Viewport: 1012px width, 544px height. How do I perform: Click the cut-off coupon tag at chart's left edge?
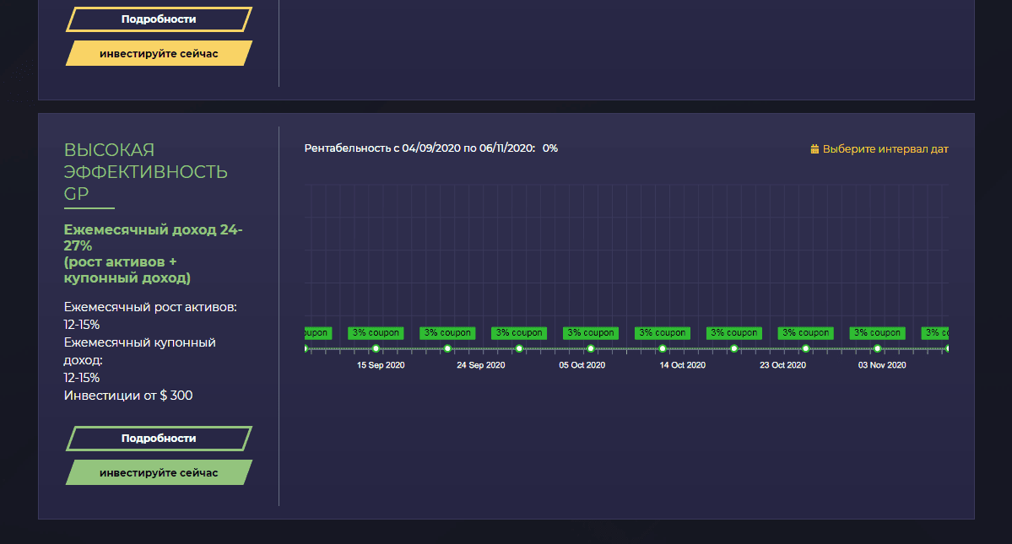[317, 333]
